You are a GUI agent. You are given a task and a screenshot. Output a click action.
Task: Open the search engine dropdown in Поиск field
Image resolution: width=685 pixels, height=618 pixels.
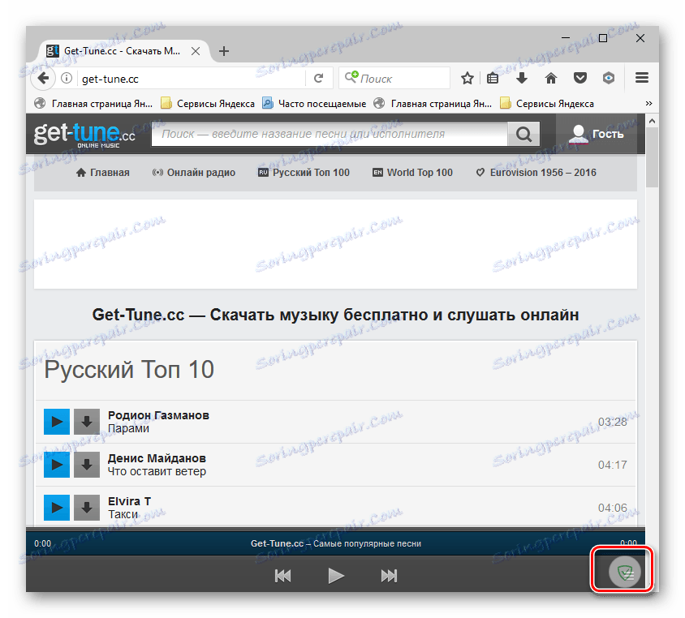coord(351,78)
